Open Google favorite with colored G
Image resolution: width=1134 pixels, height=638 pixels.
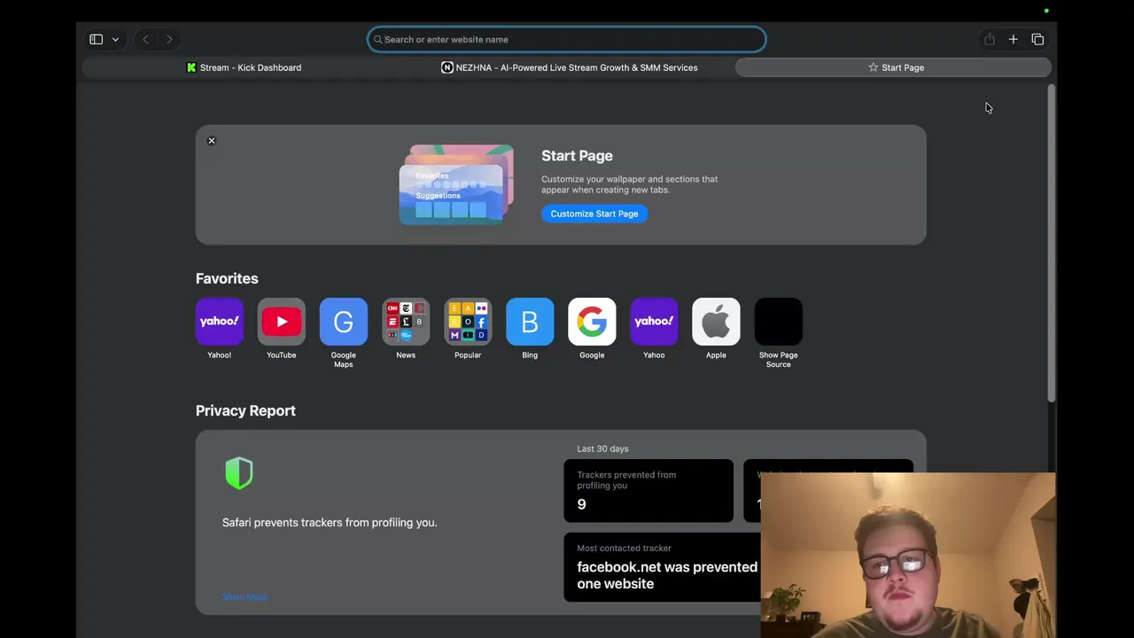(x=592, y=322)
